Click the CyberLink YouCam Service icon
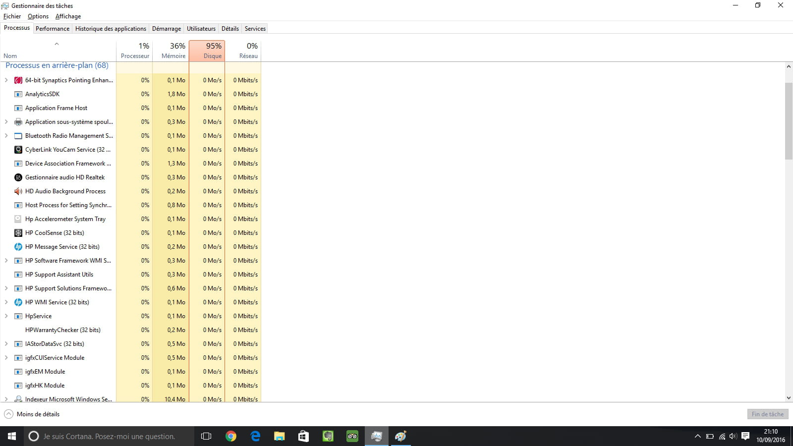This screenshot has width=793, height=446. point(18,150)
